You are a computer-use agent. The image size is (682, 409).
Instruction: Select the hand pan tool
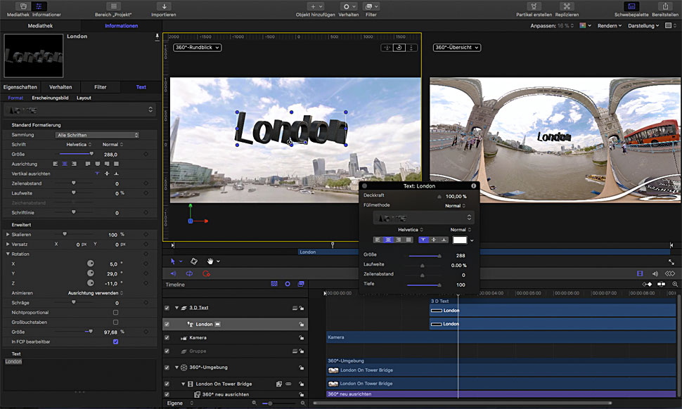coord(210,261)
